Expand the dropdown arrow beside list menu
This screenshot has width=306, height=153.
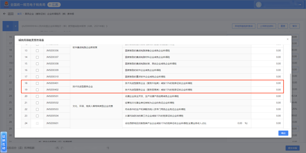coord(15,26)
